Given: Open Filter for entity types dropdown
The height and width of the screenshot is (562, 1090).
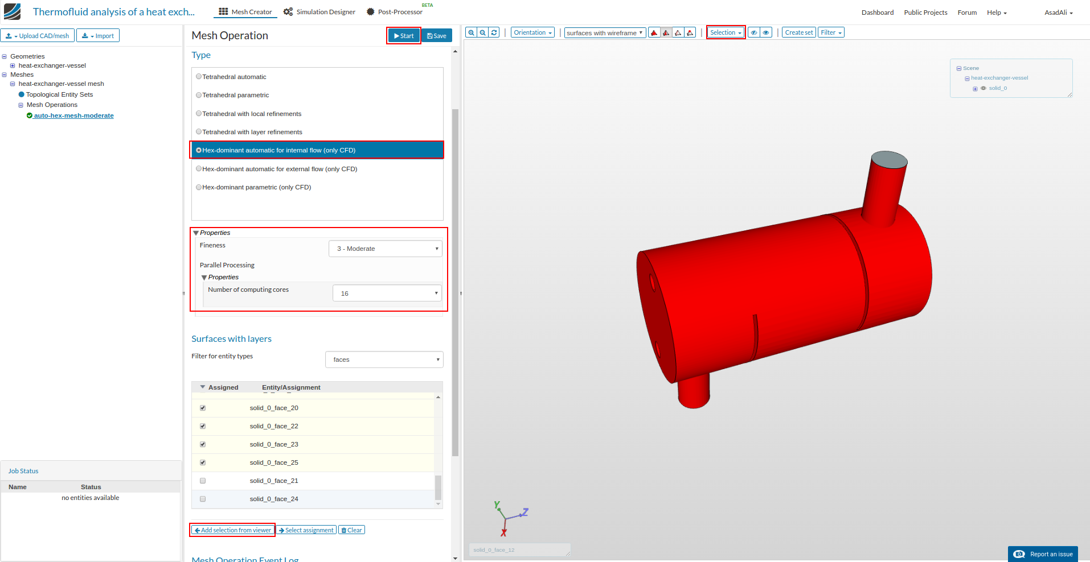Looking at the screenshot, I should 384,359.
